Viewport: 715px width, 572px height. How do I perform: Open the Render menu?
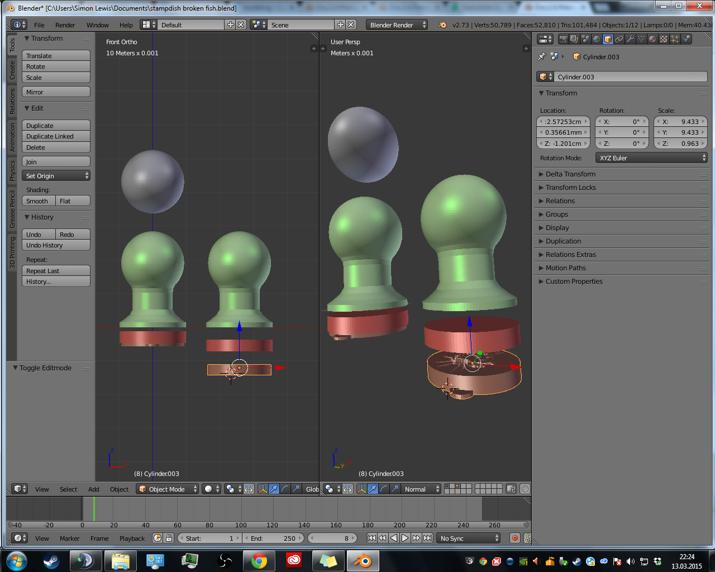(65, 25)
